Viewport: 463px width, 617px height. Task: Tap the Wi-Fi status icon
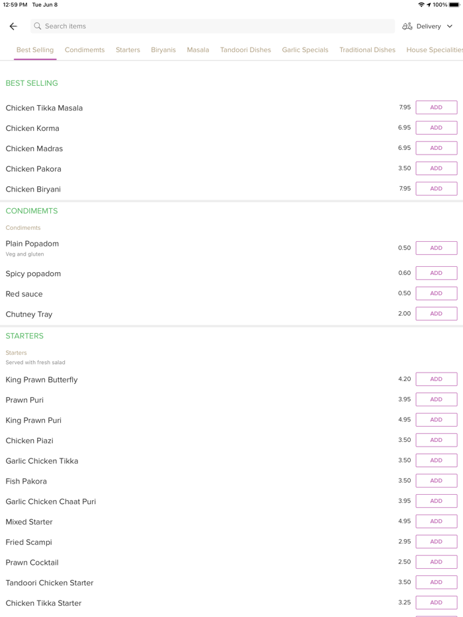pos(421,5)
